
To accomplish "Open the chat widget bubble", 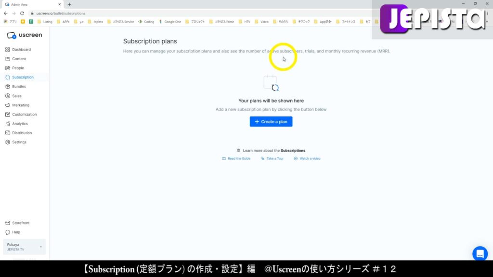I will pyautogui.click(x=480, y=253).
